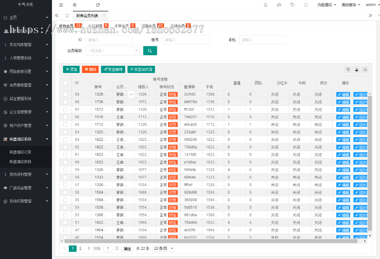Open the 会员等级 dropdown filter
This screenshot has height=259, width=380.
point(113,51)
